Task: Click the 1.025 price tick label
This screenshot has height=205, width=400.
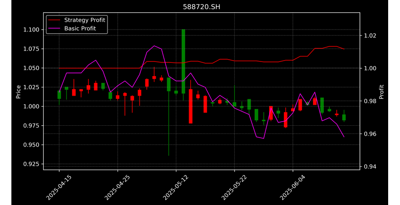Action: (31, 87)
